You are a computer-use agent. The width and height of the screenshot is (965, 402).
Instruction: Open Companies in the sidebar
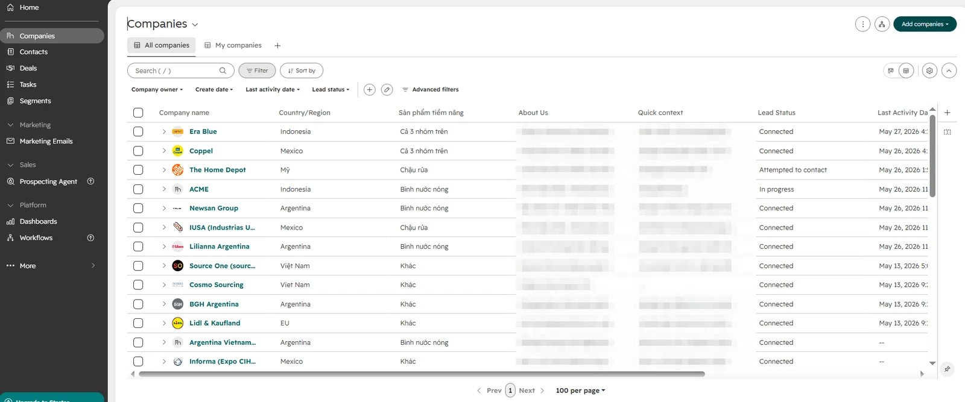tap(52, 36)
